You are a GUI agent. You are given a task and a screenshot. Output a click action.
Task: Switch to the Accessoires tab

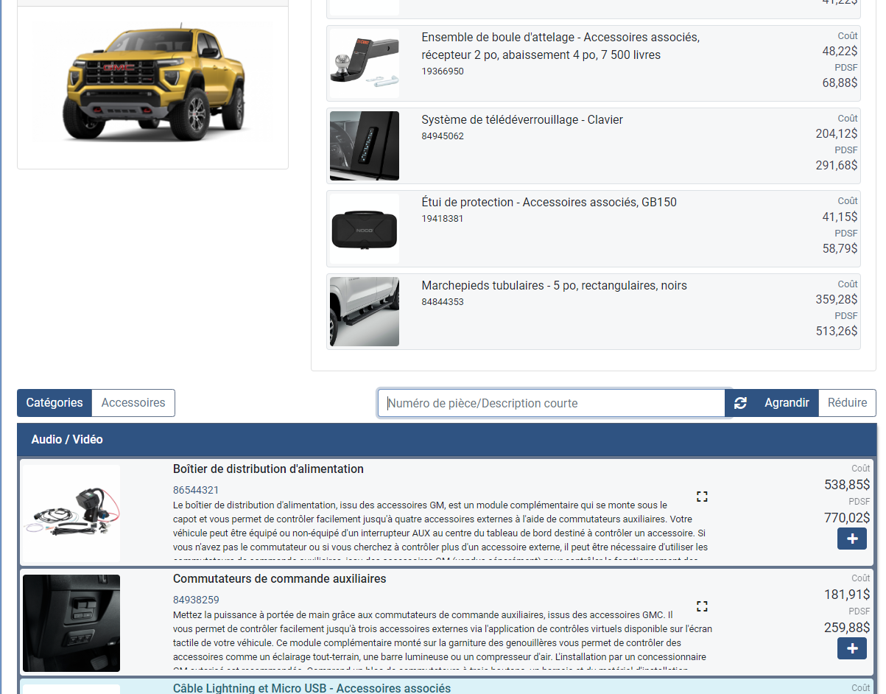point(133,403)
